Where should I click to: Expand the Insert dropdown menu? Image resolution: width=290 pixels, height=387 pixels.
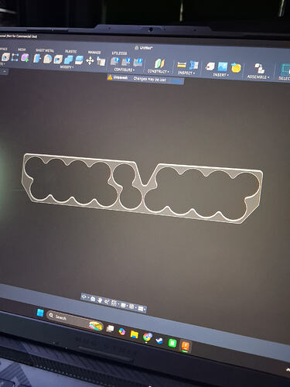[x=221, y=74]
